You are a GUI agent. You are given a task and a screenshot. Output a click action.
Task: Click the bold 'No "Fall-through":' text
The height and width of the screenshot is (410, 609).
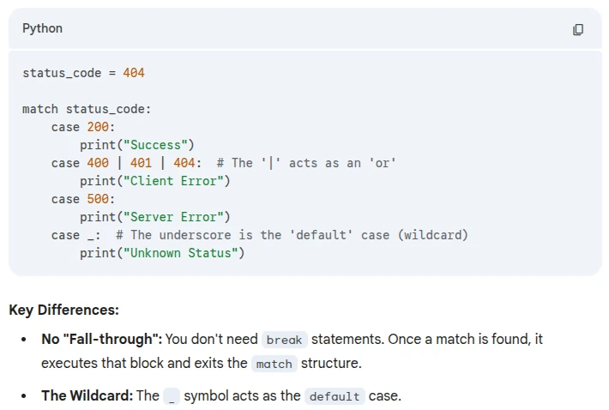point(102,339)
